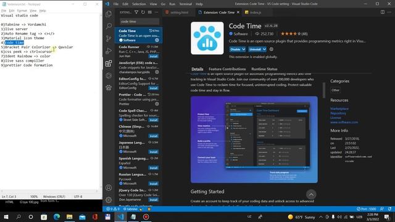Click the errors and warnings status indicator
Image resolution: width=395 pixels, height=222 pixels.
click(113, 209)
